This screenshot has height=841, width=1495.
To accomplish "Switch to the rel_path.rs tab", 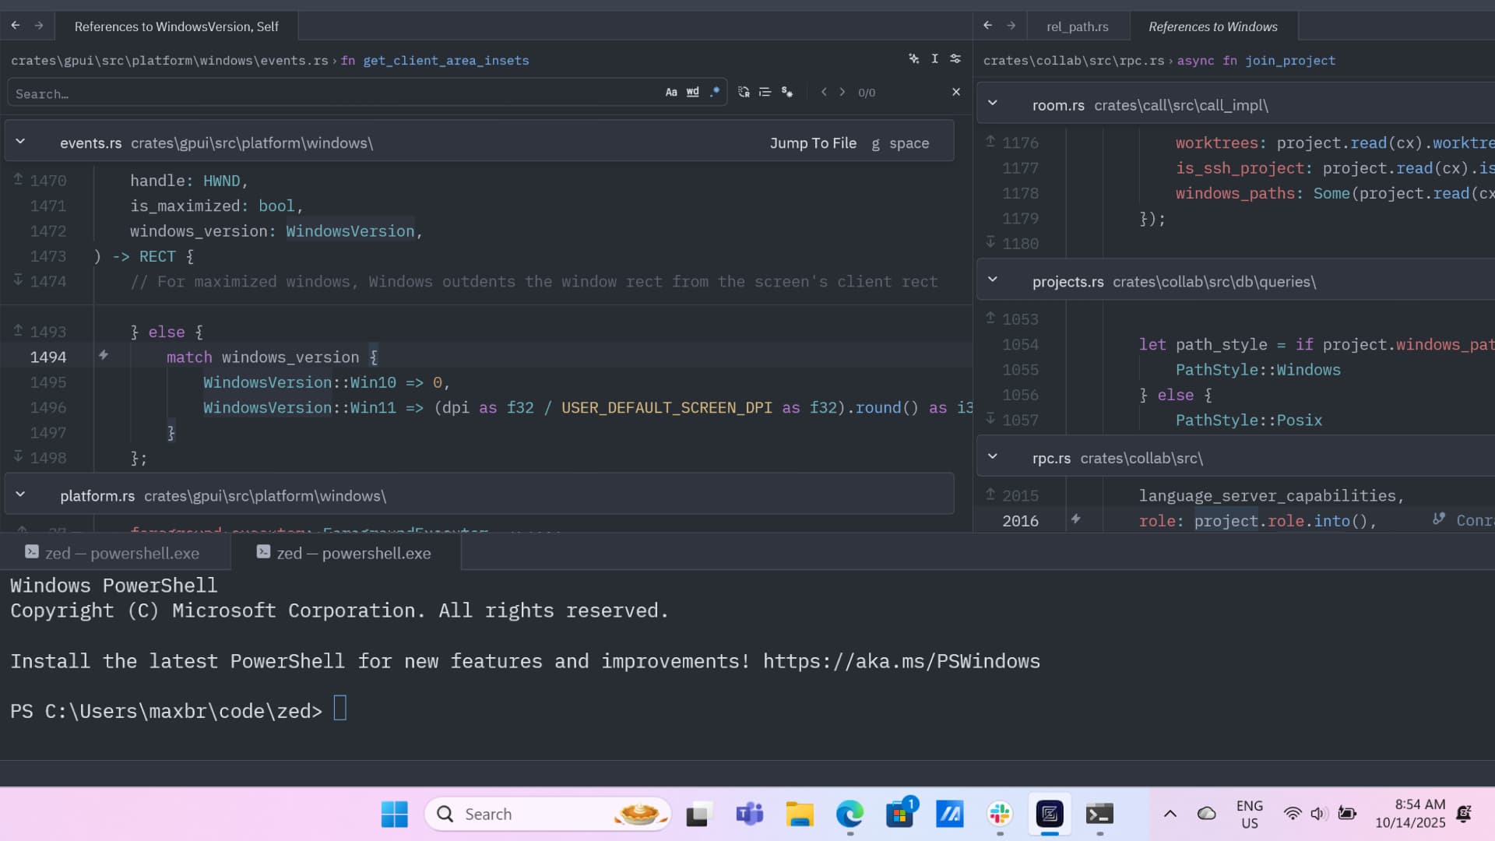I will point(1078,26).
